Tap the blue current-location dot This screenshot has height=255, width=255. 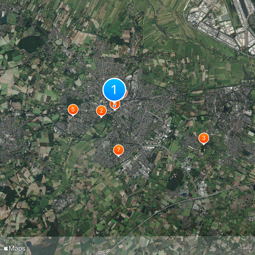click(114, 106)
